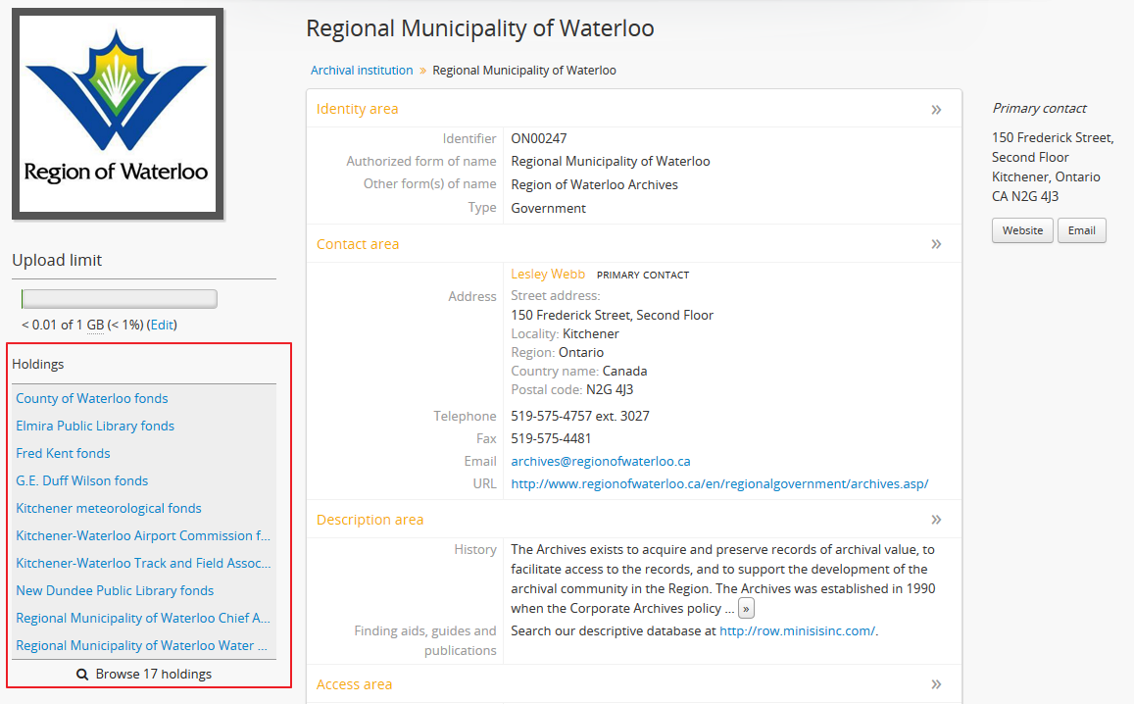Open the Archival institution breadcrumb link

click(x=362, y=71)
